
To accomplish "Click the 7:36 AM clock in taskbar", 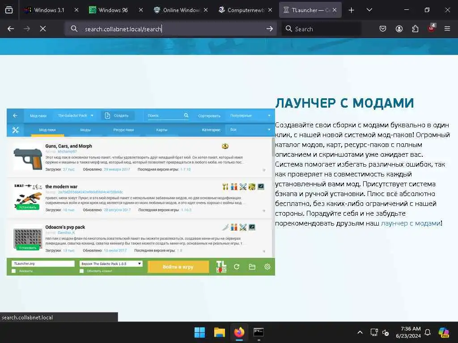I will pos(408,332).
